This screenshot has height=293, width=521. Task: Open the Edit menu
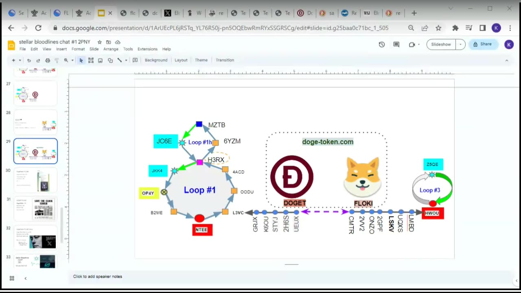34,49
